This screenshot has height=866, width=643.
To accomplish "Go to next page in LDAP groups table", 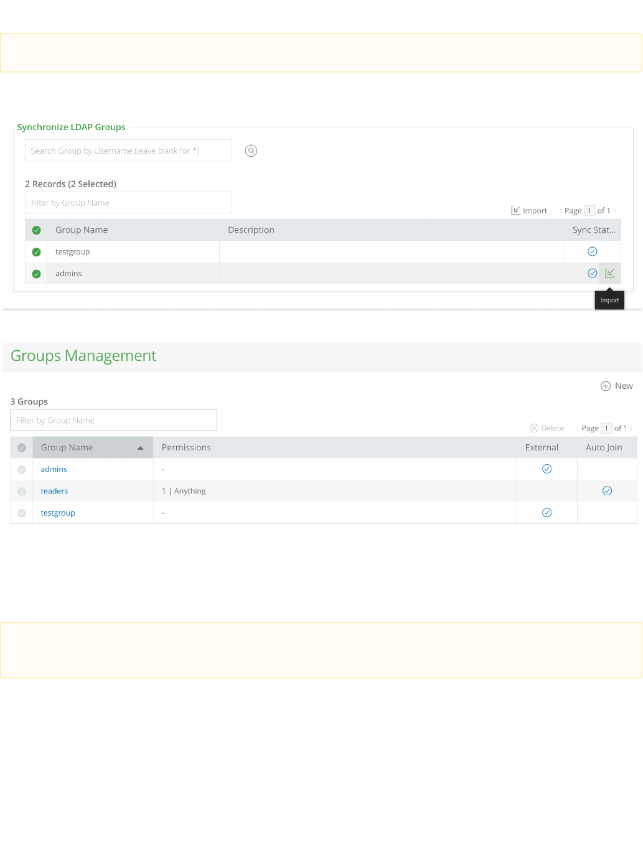I will pyautogui.click(x=614, y=210).
